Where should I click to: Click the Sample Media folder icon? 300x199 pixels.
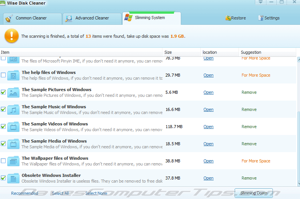(13, 144)
